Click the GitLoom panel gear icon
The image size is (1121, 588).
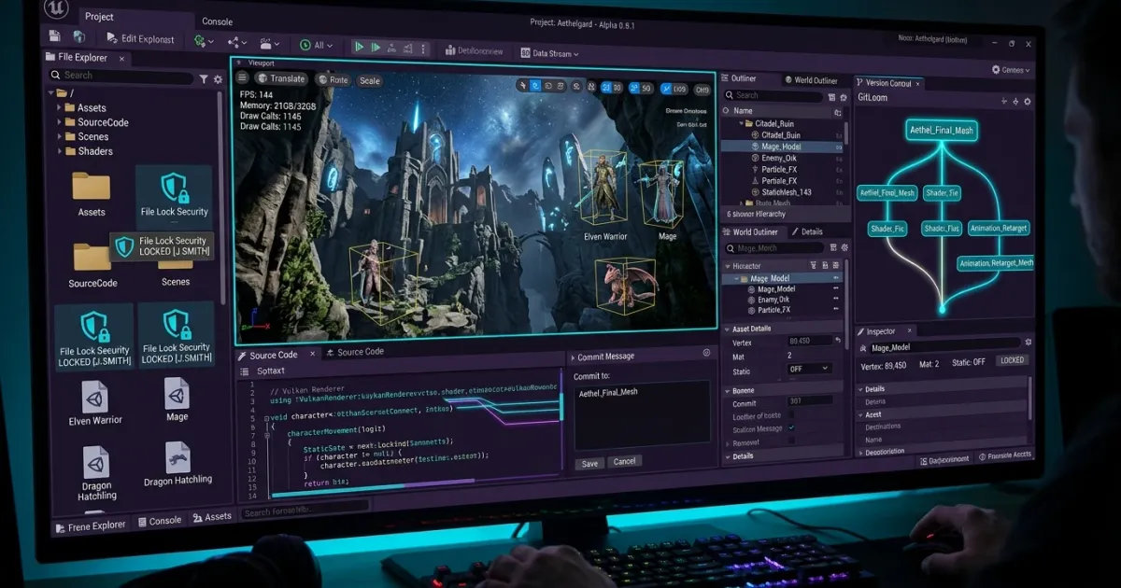click(1028, 101)
